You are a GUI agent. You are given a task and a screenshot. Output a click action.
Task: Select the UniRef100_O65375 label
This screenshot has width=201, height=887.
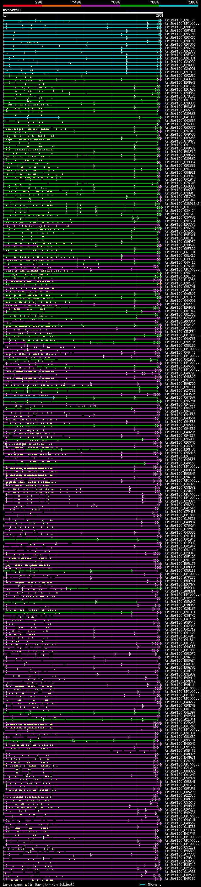(180, 127)
